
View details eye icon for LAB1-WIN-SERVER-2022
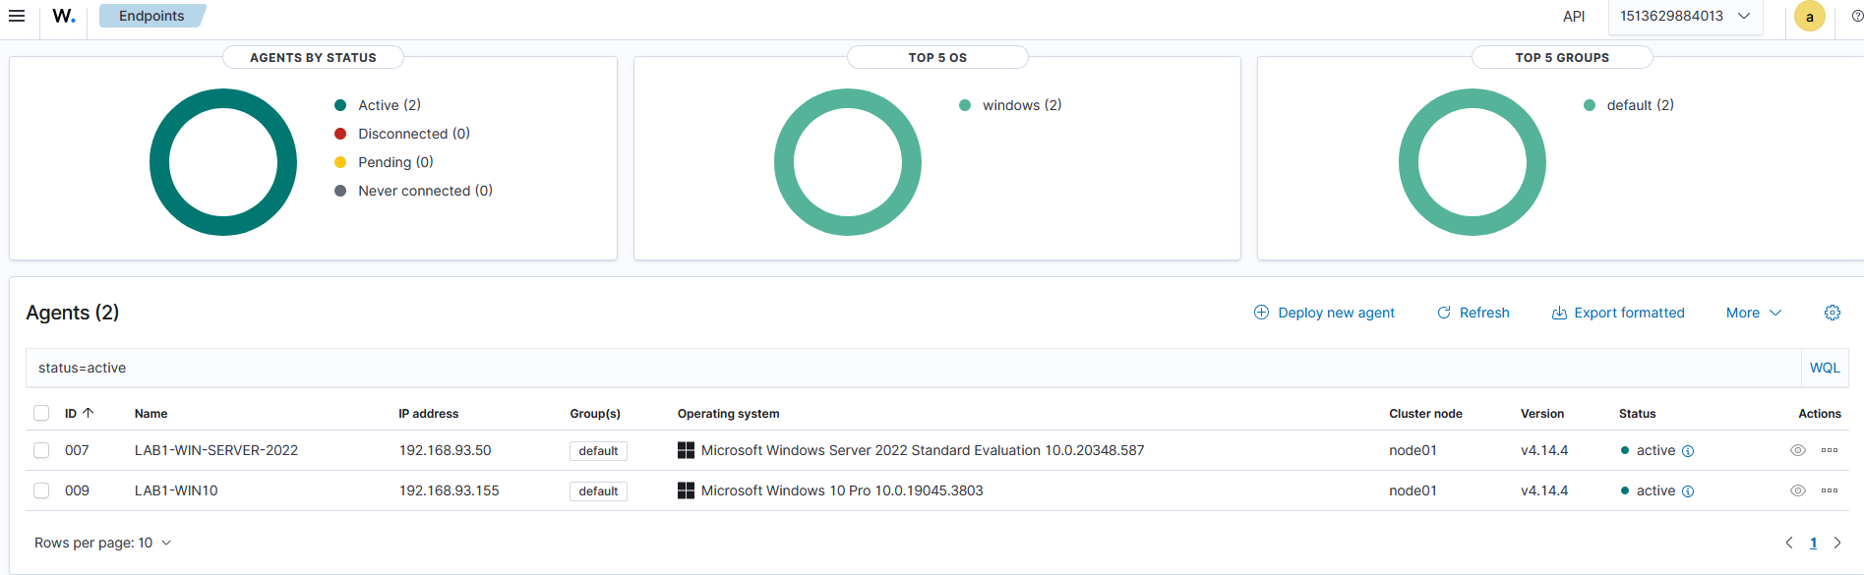click(x=1798, y=450)
